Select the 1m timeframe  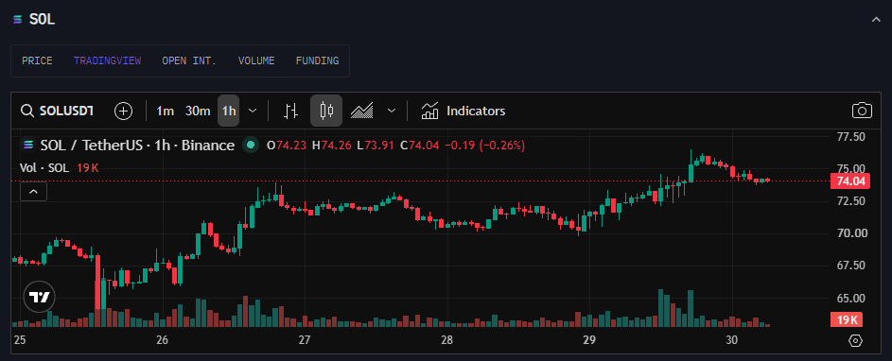[165, 111]
